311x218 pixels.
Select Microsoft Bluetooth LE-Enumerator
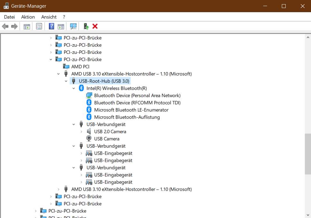click(x=131, y=110)
